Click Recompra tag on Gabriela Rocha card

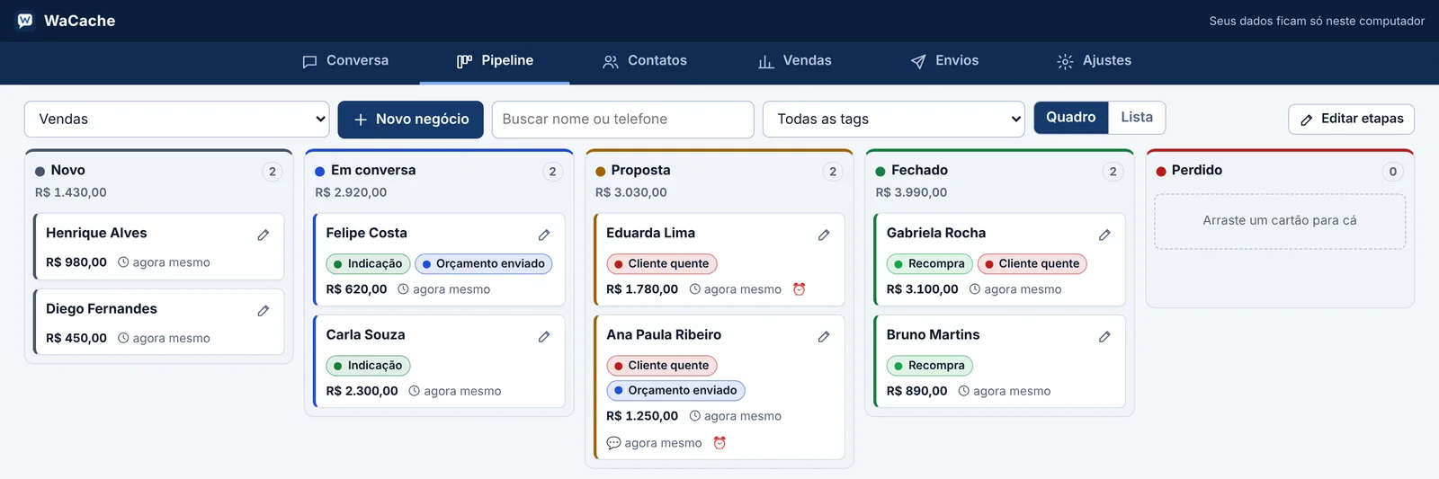(930, 264)
